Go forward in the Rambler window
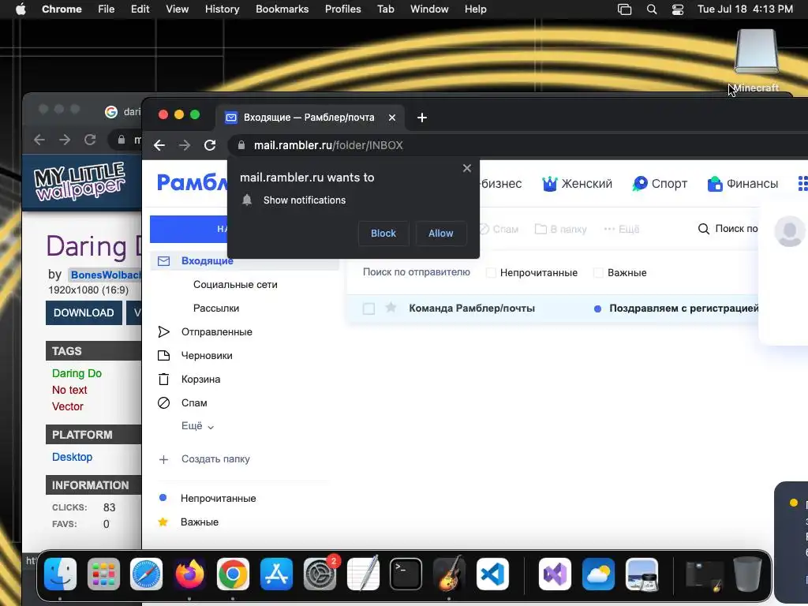 (x=185, y=145)
